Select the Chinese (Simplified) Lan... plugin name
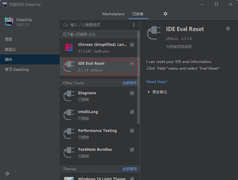The height and width of the screenshot is (180, 238). click(102, 44)
